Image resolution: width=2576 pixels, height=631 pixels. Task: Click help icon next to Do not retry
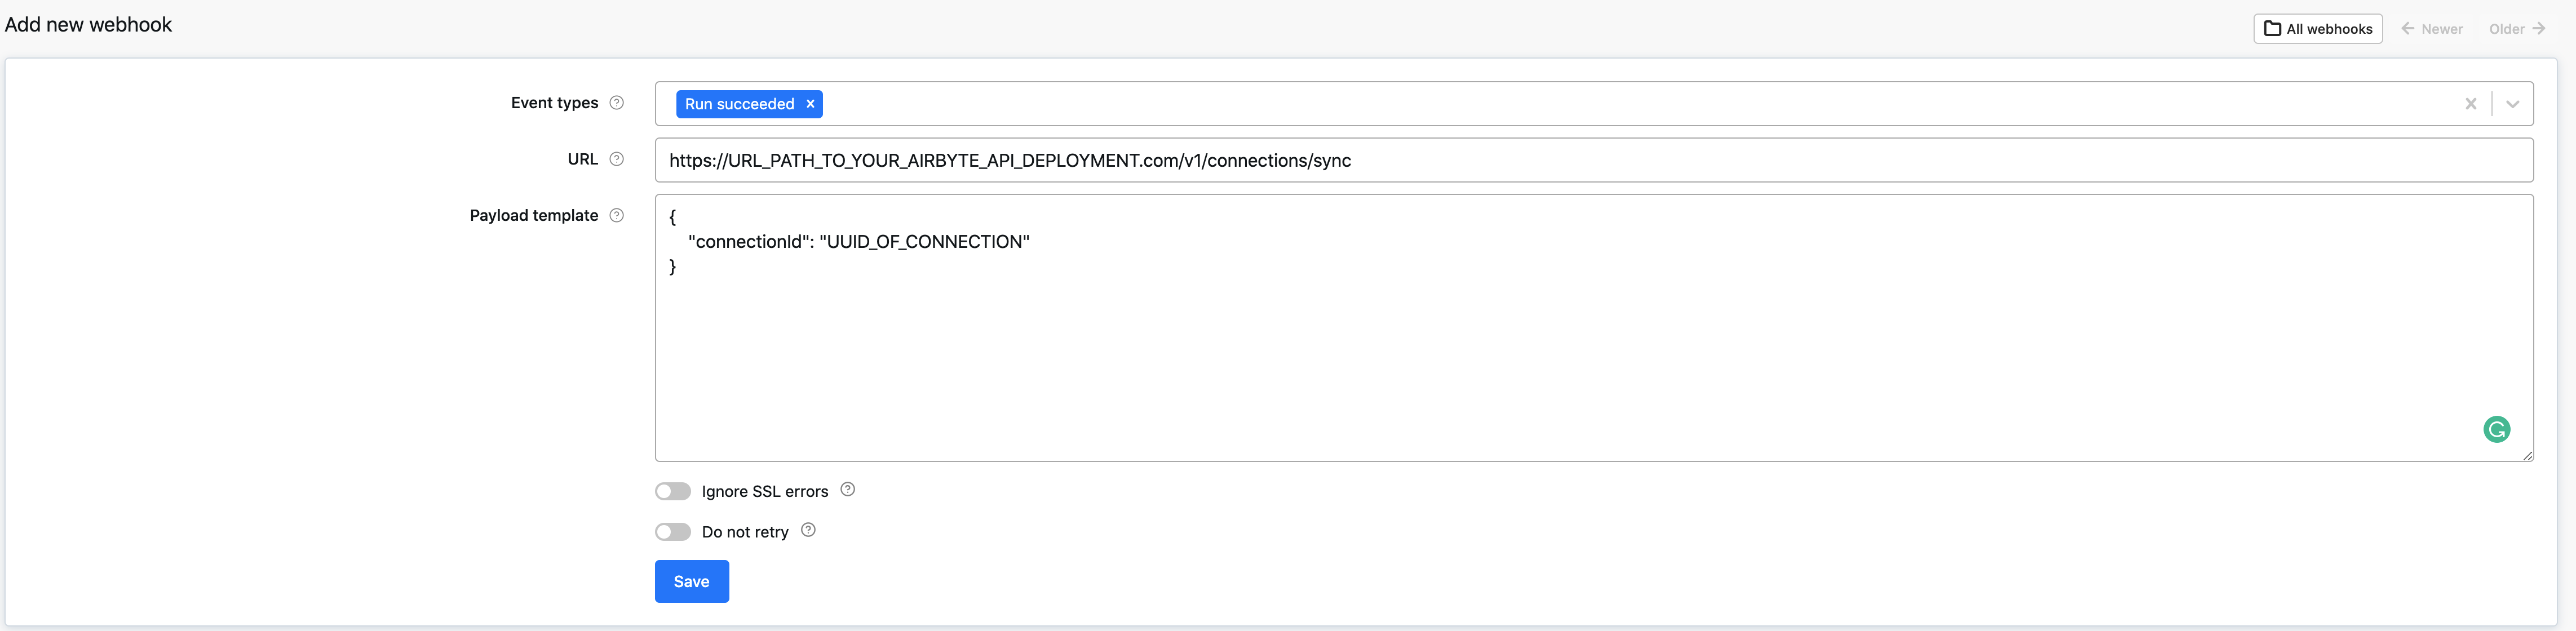(808, 531)
